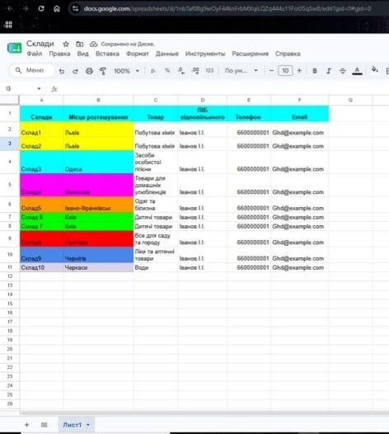Undo the last action
Screen dimensions: 389x434
[x=62, y=71]
